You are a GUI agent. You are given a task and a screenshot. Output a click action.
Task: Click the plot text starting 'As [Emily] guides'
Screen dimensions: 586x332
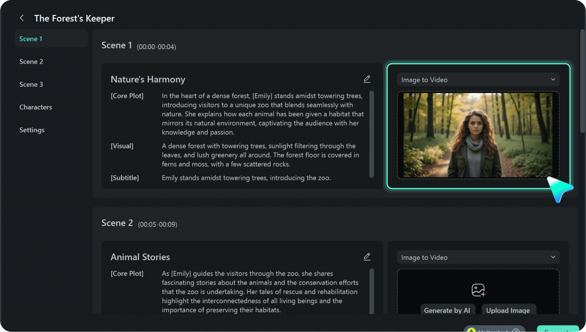point(260,292)
